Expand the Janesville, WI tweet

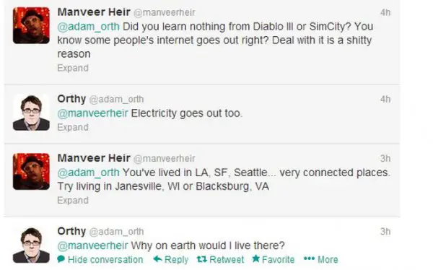coord(73,201)
